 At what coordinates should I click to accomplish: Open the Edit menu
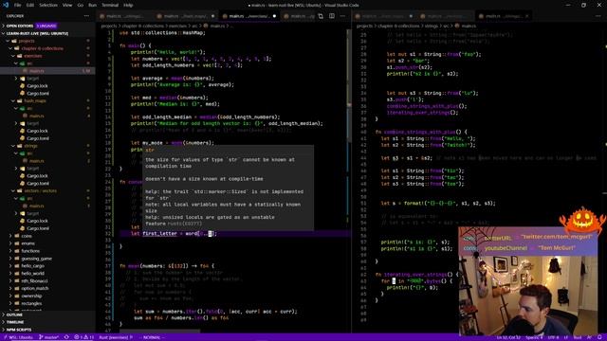coord(30,6)
